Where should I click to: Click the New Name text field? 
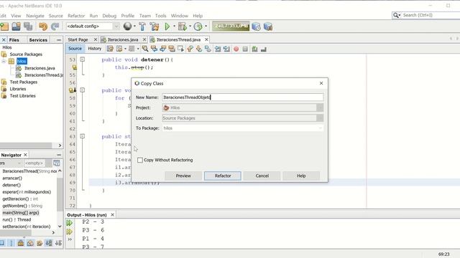[x=243, y=97]
